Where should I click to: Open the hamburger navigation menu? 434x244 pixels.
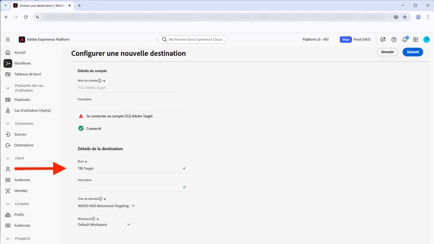click(x=8, y=39)
